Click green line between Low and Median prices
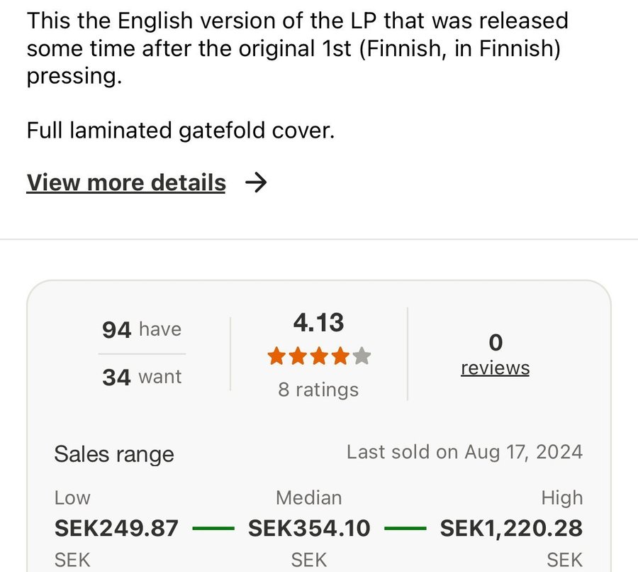The image size is (638, 572). (213, 529)
